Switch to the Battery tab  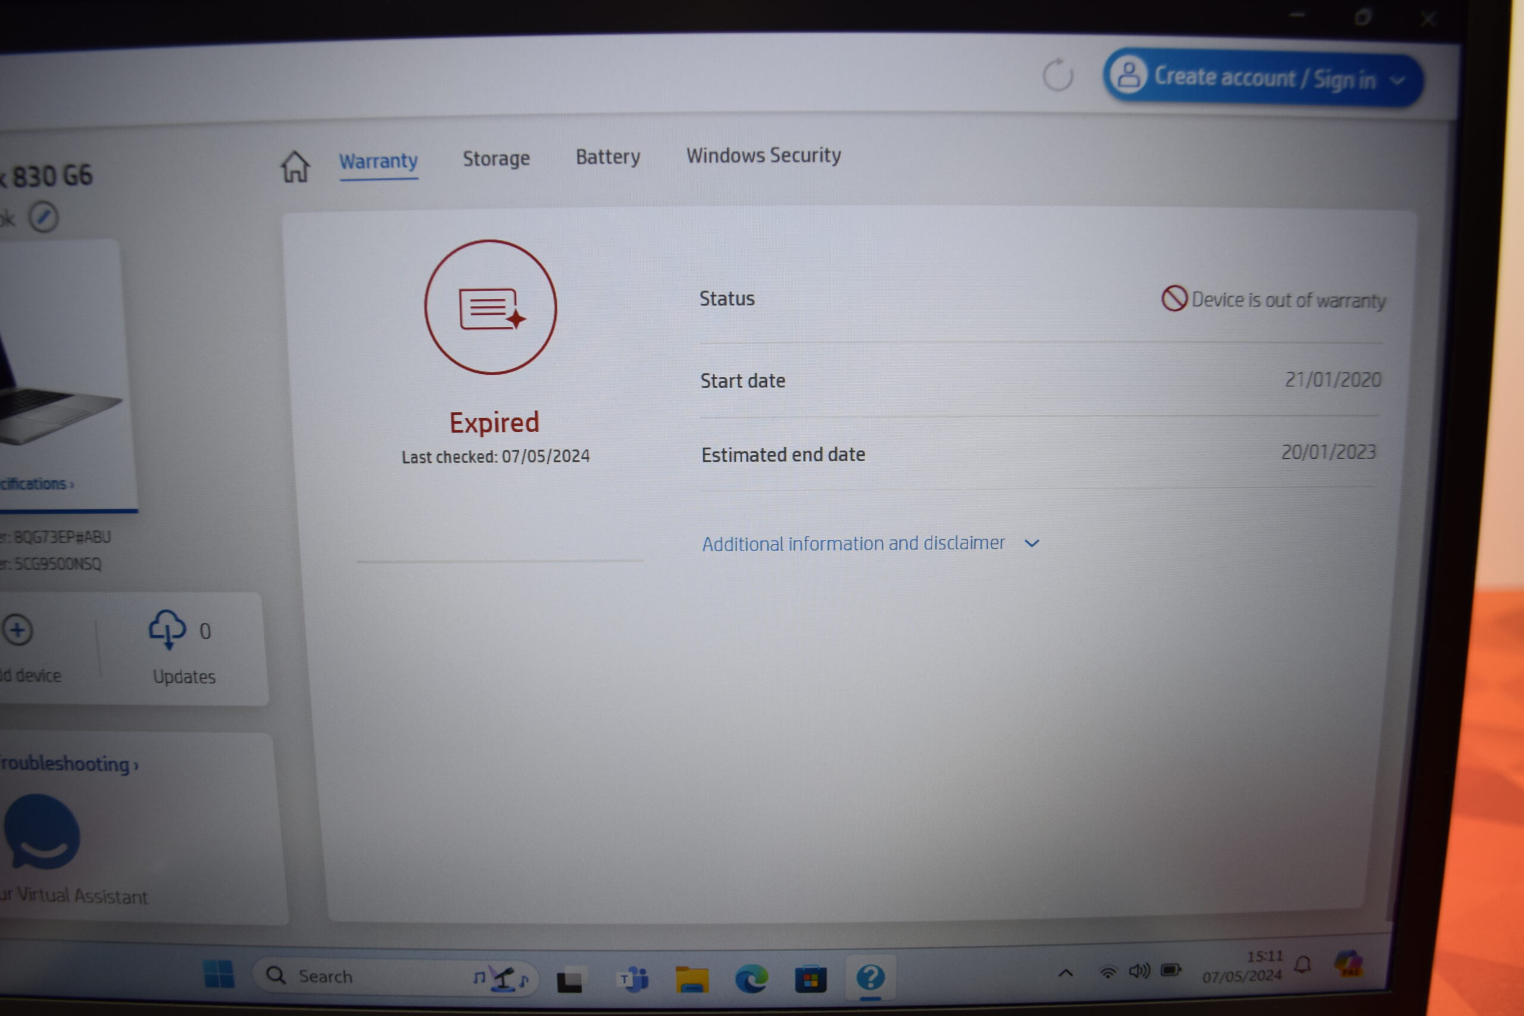tap(608, 157)
